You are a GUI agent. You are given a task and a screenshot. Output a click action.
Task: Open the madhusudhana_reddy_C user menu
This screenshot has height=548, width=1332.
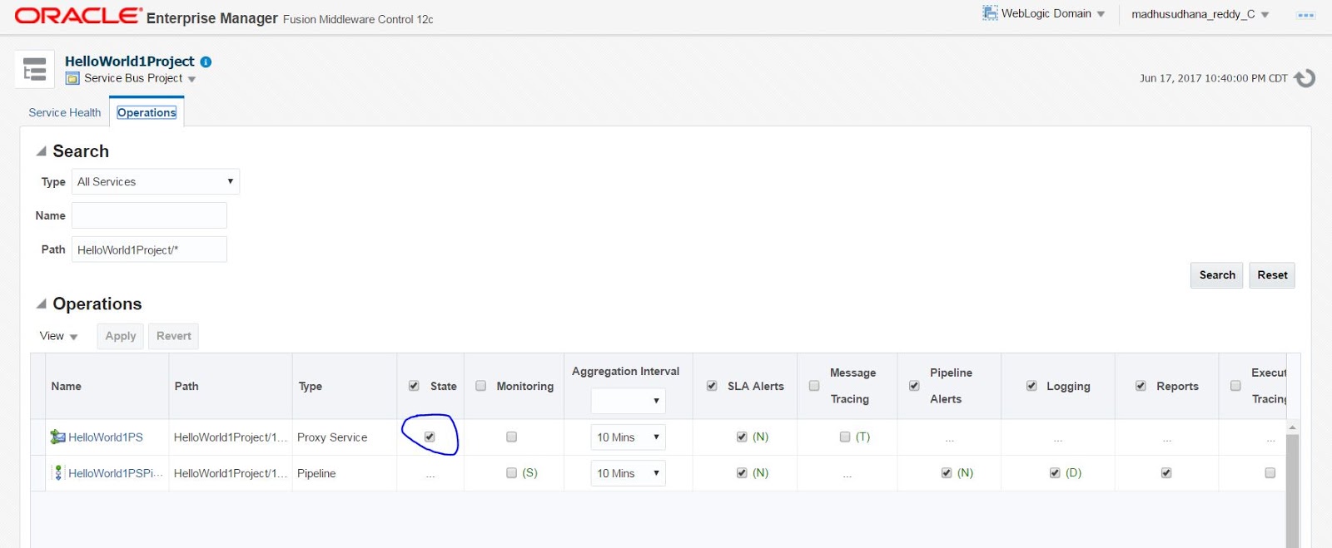1200,14
